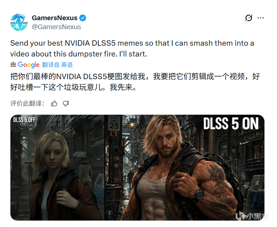Click the 小黑盒 watermark logo
The image size is (277, 227).
pyautogui.click(x=252, y=216)
